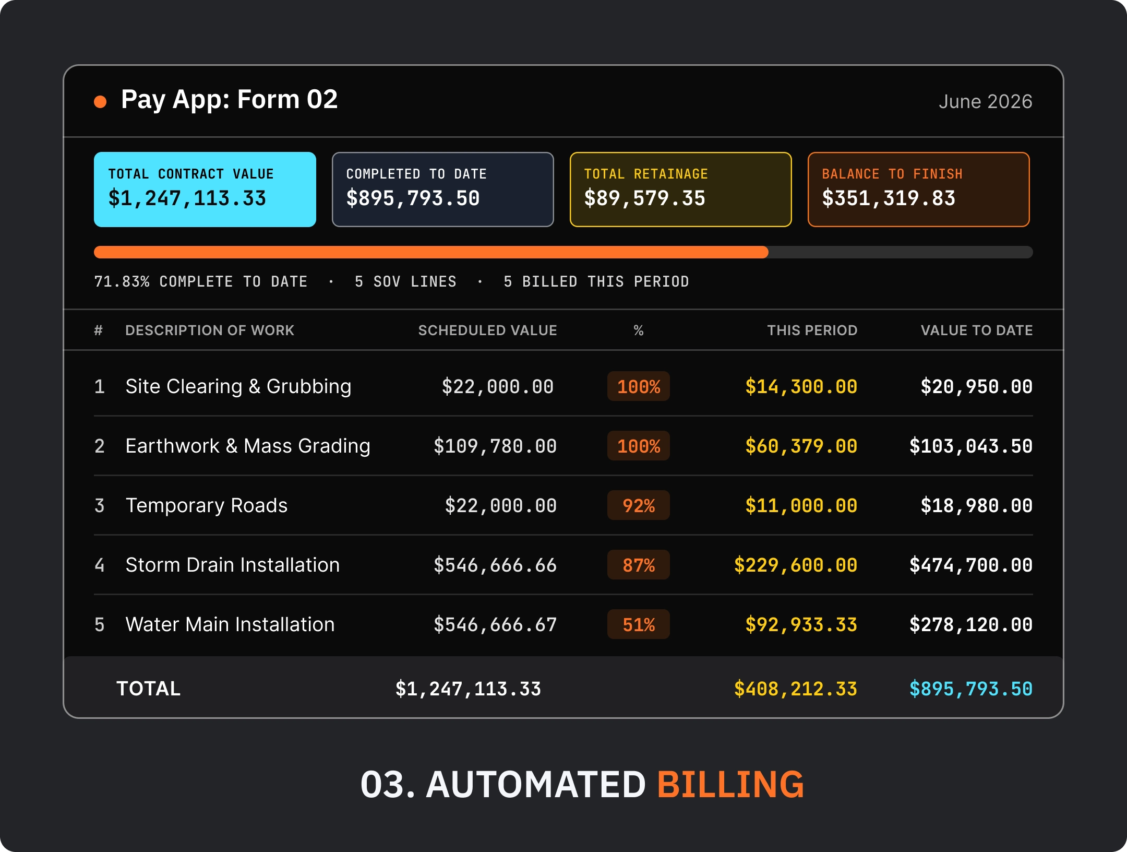Click the $408,212.33 total this period
Viewport: 1127px width, 852px height.
795,689
